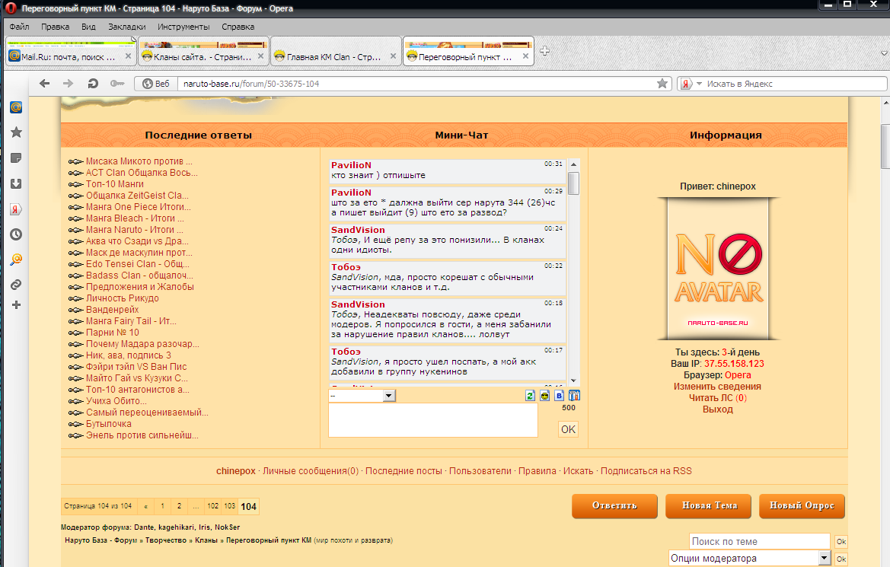Open Mail.Ru search panel in sidebar
The height and width of the screenshot is (567, 890).
pos(16,260)
